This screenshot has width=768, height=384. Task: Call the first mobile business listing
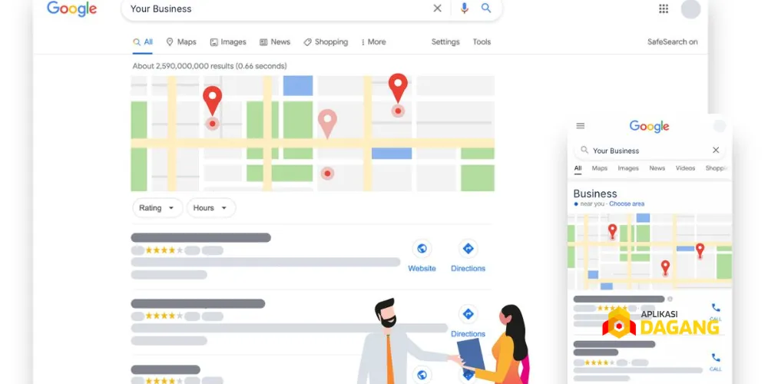(x=716, y=312)
